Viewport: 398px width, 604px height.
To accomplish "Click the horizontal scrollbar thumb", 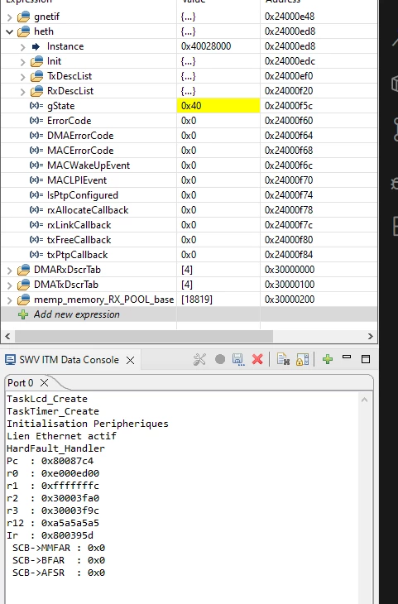I will pyautogui.click(x=144, y=336).
